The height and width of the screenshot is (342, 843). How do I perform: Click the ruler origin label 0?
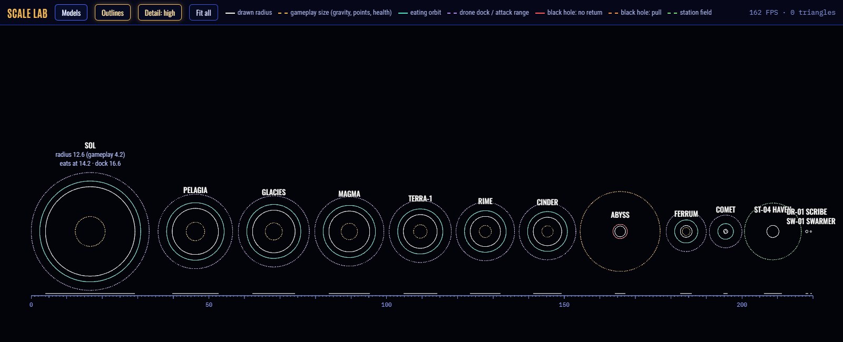(x=31, y=305)
